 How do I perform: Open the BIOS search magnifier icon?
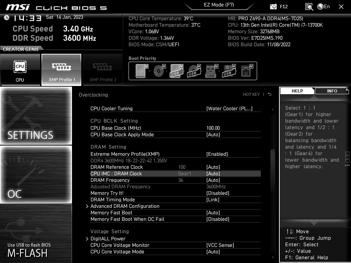point(309,7)
